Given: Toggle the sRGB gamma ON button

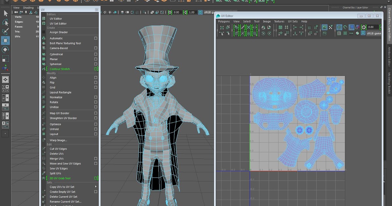Looking at the screenshot, I should tap(363, 33).
